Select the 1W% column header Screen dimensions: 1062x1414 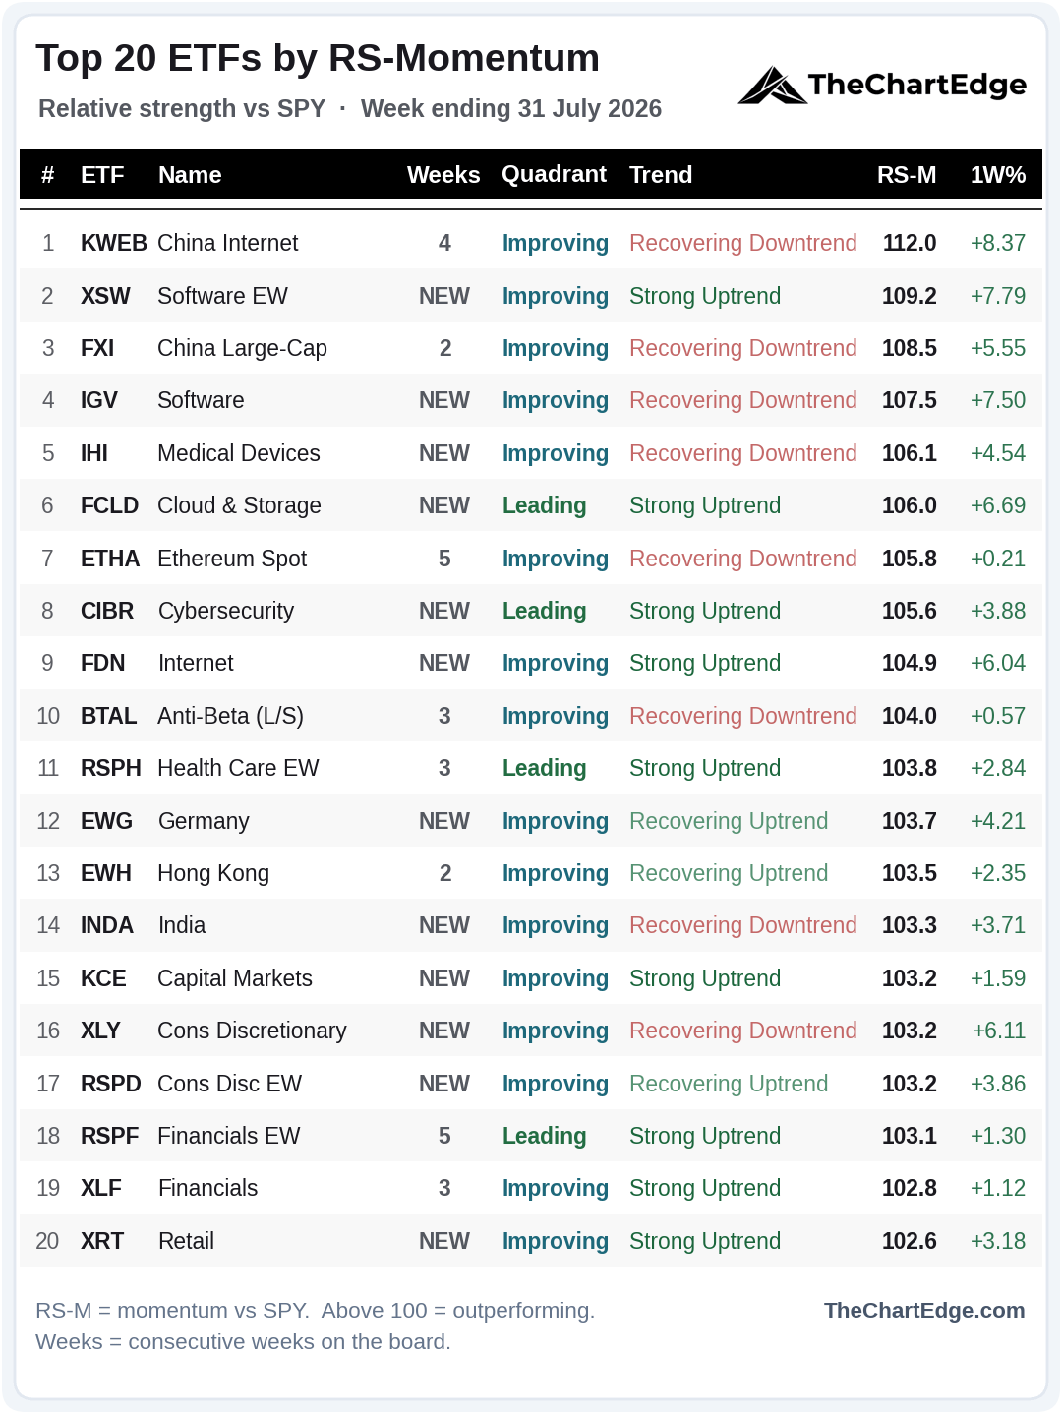[998, 175]
